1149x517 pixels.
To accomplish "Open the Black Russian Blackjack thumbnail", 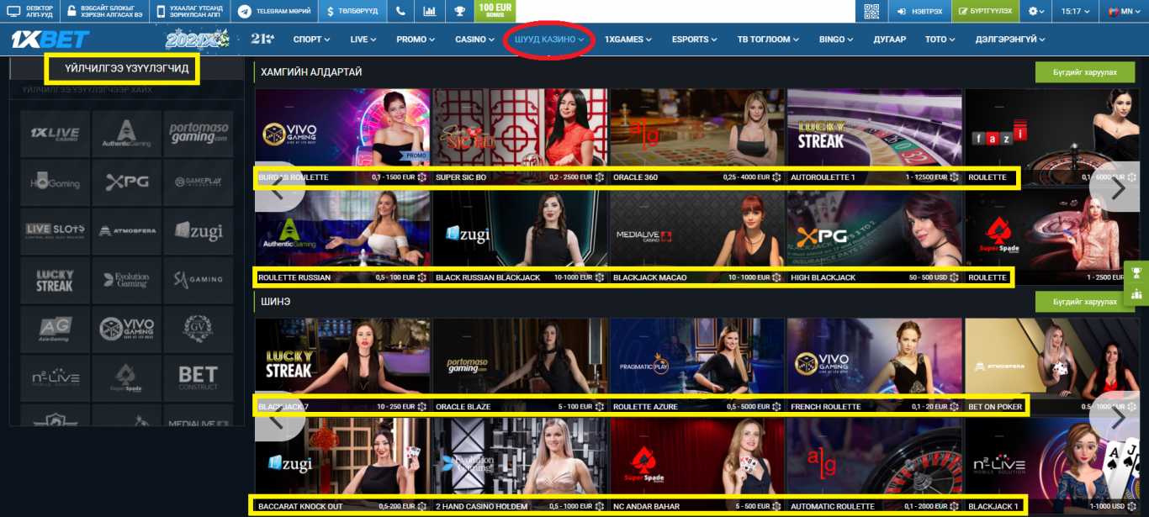I will [x=520, y=237].
